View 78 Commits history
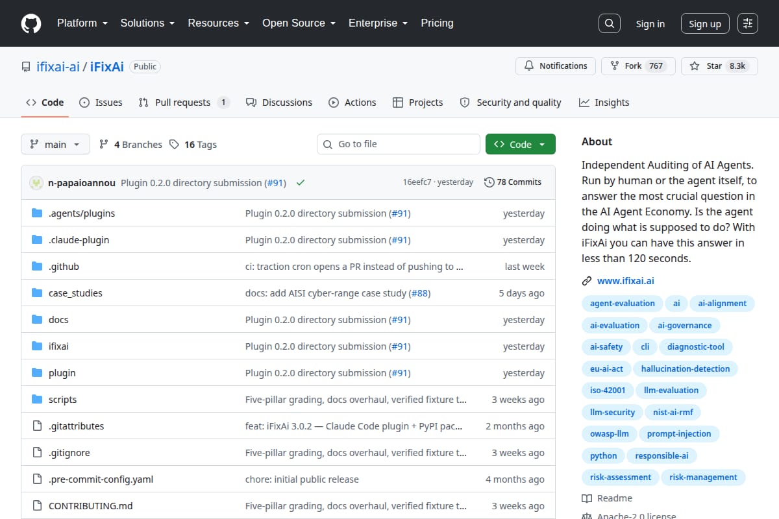The height and width of the screenshot is (519, 779). [513, 182]
